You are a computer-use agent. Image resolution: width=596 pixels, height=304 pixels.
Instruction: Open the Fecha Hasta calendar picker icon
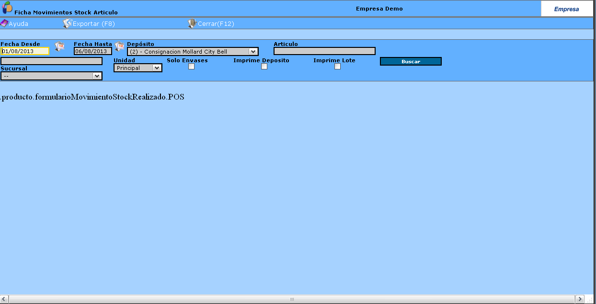(119, 46)
